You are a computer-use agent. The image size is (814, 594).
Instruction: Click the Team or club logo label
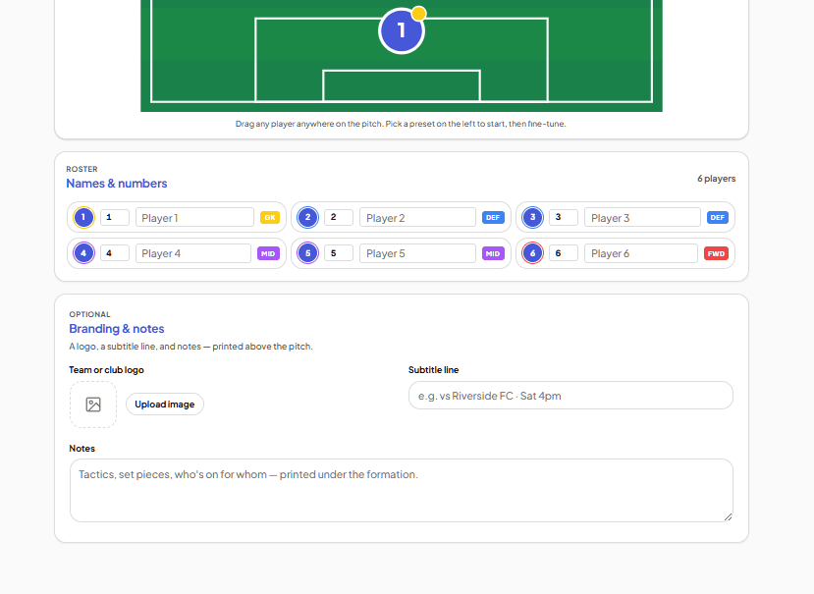[106, 370]
